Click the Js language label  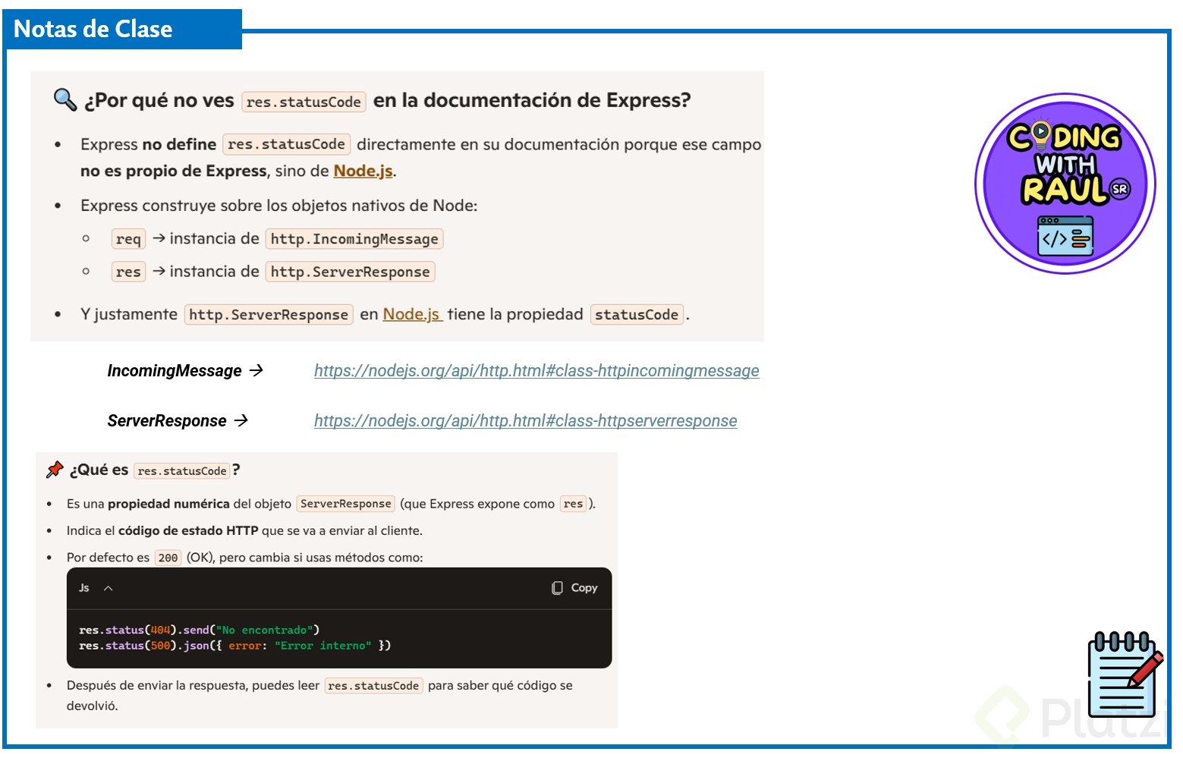click(84, 588)
